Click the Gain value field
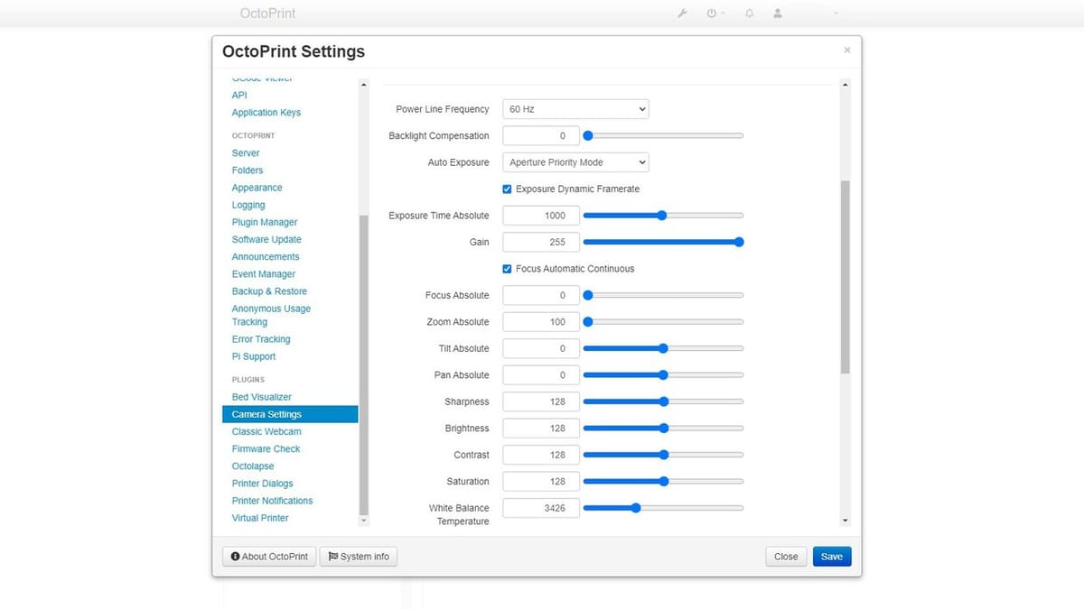The width and height of the screenshot is (1084, 609). point(541,242)
